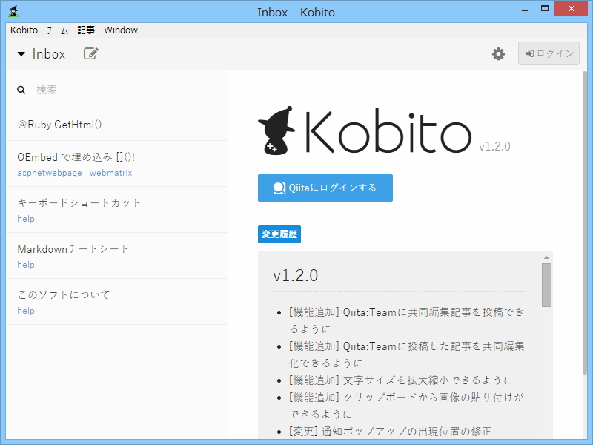Click the search magnifier icon

click(x=20, y=89)
